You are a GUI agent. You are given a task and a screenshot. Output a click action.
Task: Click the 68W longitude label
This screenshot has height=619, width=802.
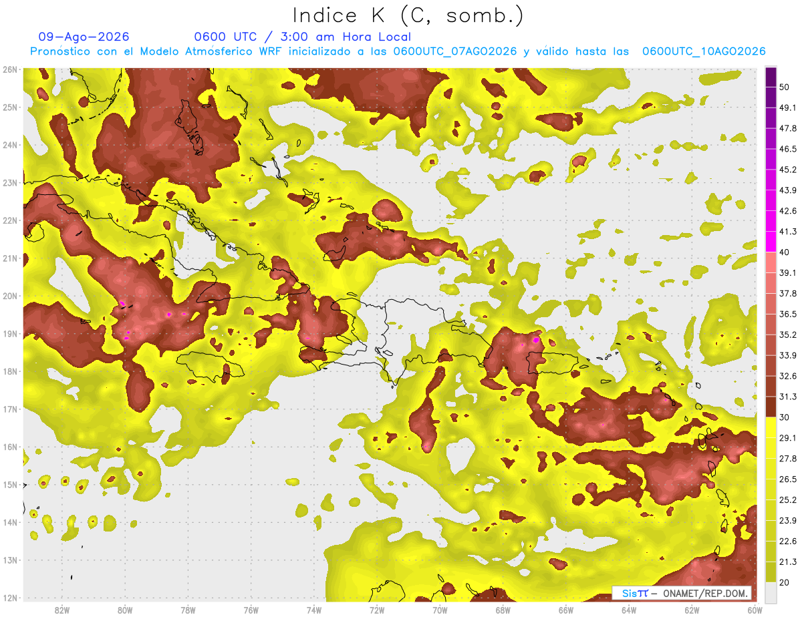tap(503, 610)
